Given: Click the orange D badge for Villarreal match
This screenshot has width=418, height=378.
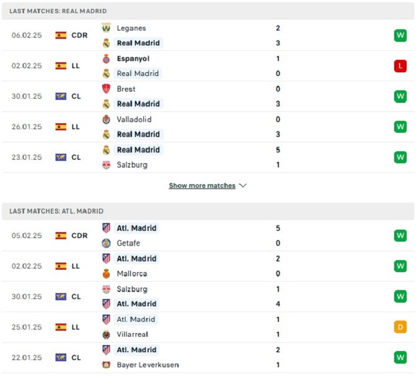Looking at the screenshot, I should pyautogui.click(x=400, y=327).
